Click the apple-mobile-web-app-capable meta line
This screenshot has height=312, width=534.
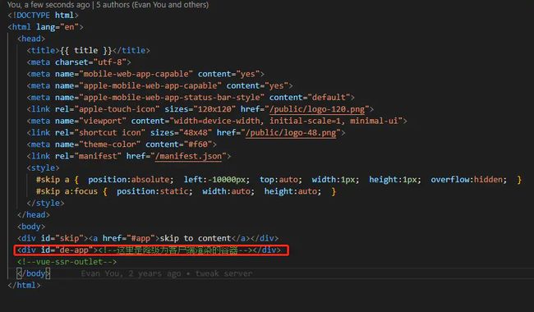point(159,85)
